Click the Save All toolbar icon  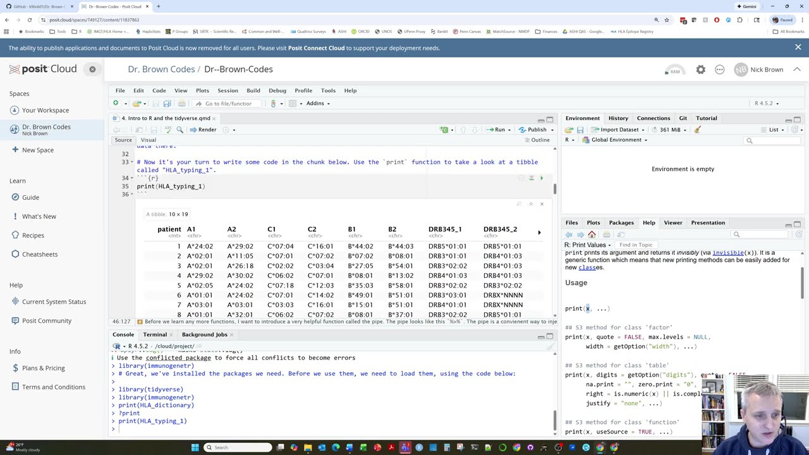167,103
